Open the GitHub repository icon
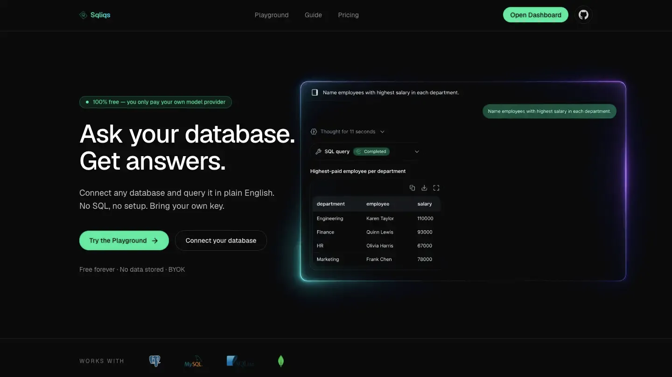The height and width of the screenshot is (377, 672). (x=583, y=15)
